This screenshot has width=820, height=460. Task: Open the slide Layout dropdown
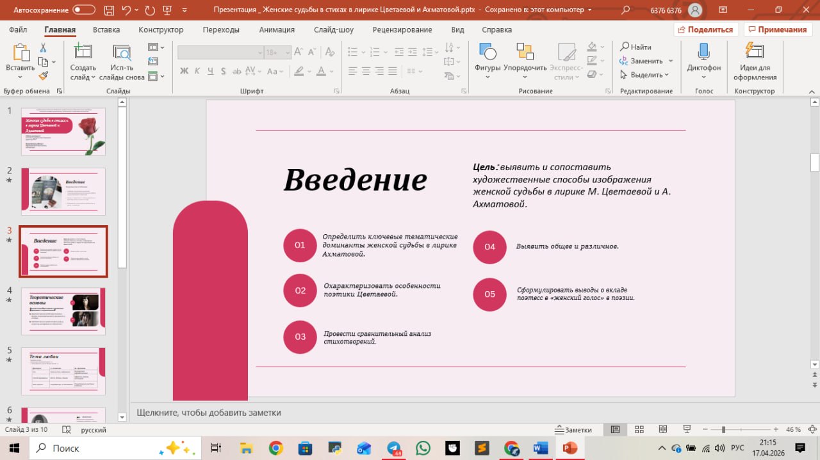[156, 47]
